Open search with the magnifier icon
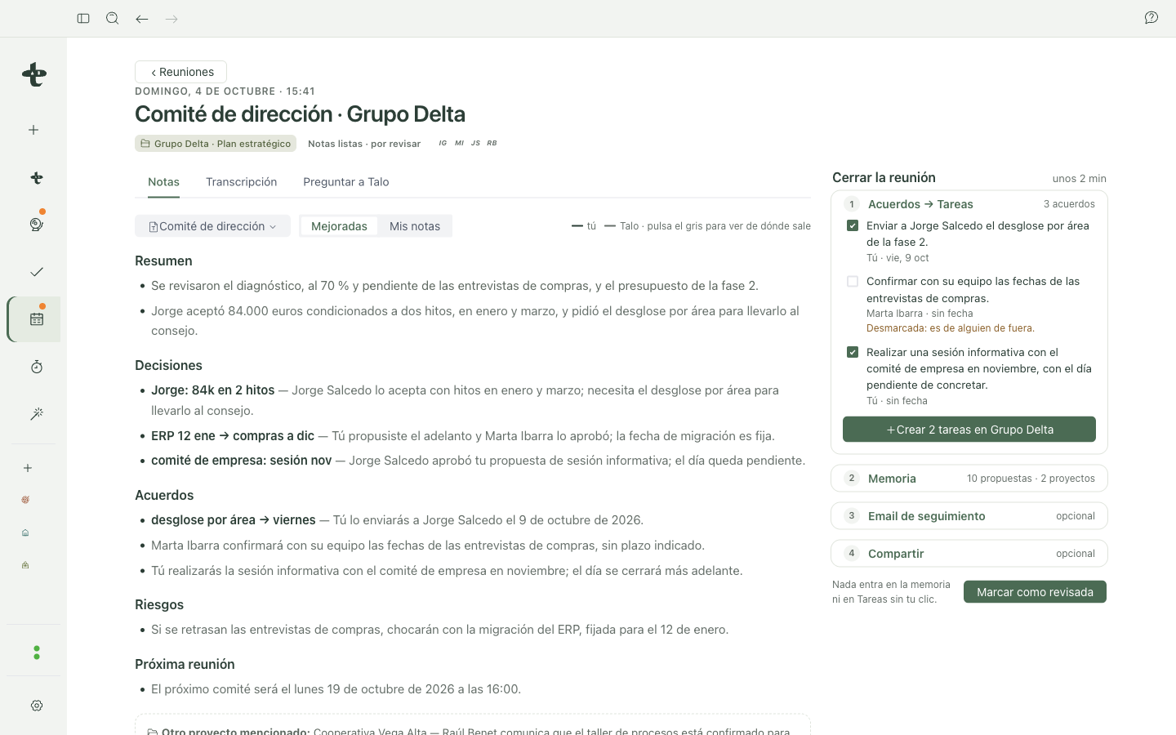This screenshot has height=735, width=1176. click(x=113, y=18)
